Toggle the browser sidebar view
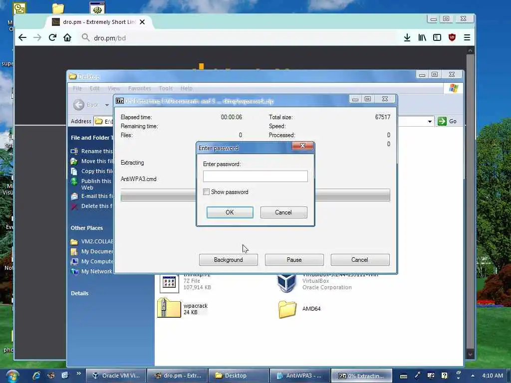The height and width of the screenshot is (383, 511). click(437, 38)
